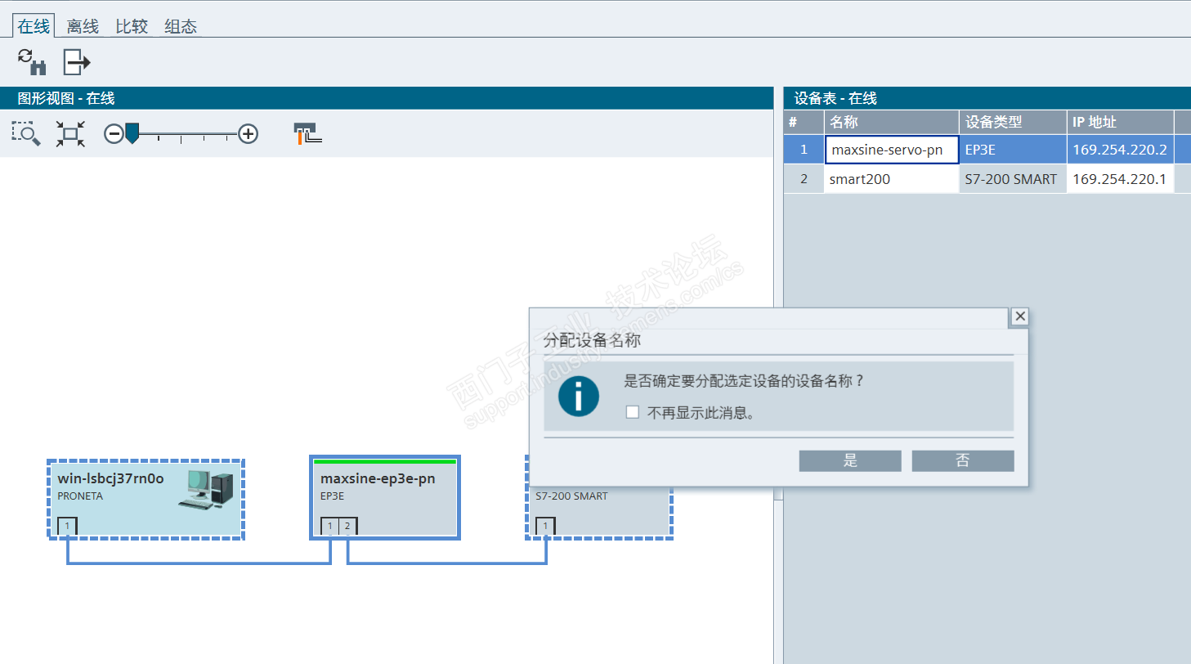Image resolution: width=1191 pixels, height=664 pixels.
Task: Switch to the 离线 tab
Action: [83, 26]
